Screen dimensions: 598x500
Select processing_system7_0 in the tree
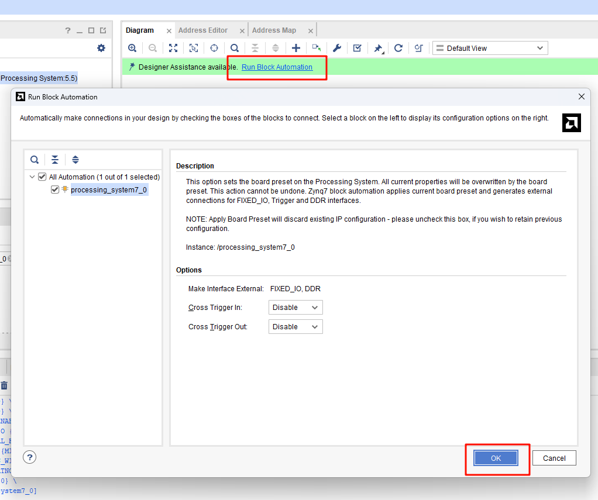(x=109, y=190)
